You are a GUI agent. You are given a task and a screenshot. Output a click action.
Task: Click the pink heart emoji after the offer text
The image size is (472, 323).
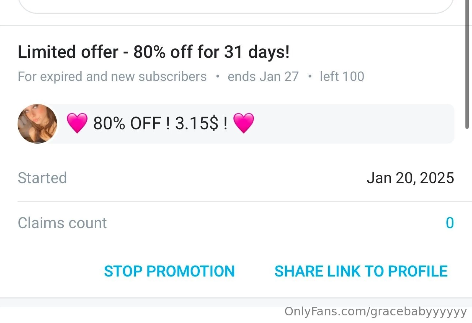pos(244,123)
